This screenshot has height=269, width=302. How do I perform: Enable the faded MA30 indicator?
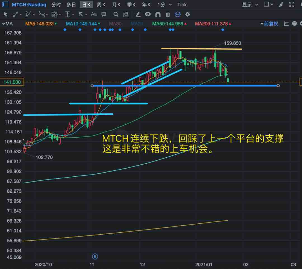(x=116, y=24)
